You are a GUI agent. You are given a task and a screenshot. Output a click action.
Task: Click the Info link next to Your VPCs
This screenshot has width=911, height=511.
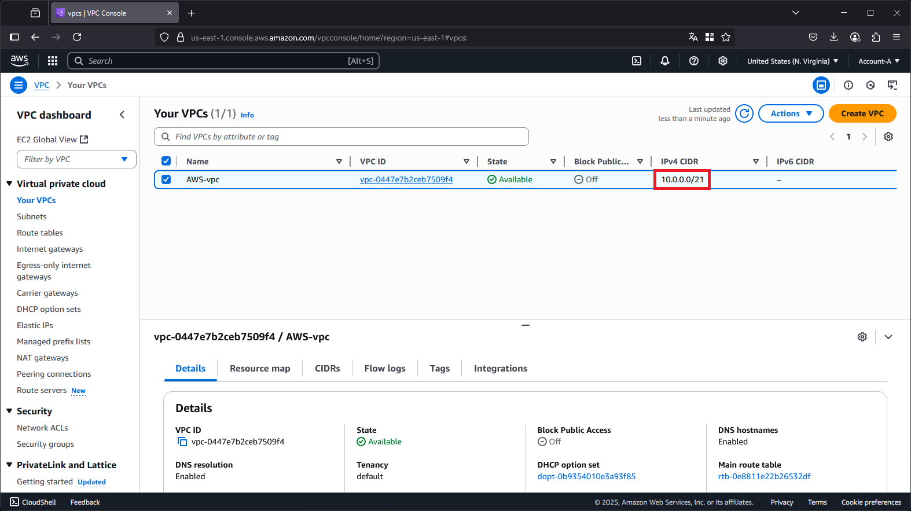click(x=247, y=115)
